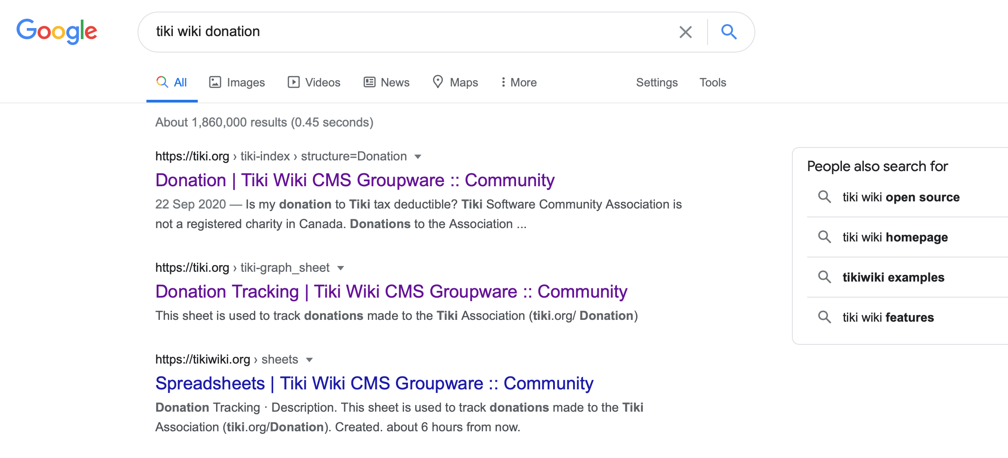Image resolution: width=1008 pixels, height=458 pixels.
Task: Expand the dropdown arrow beside tiki-graph_sheet
Action: [x=341, y=268]
